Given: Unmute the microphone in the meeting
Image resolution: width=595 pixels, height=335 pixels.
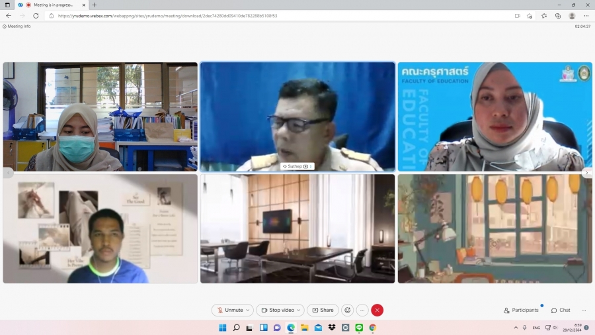Looking at the screenshot, I should [x=229, y=310].
